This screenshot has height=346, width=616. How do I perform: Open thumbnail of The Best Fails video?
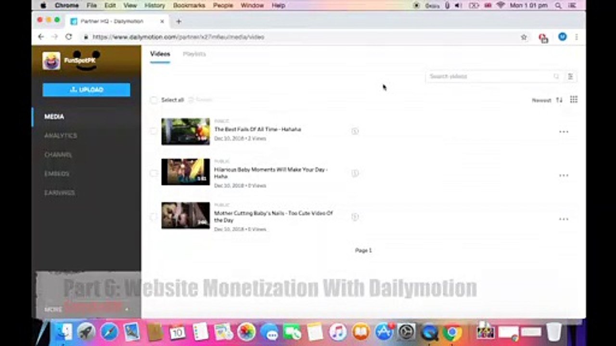[x=185, y=131]
